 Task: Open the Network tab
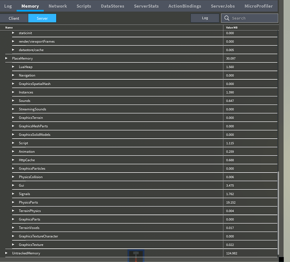pos(58,6)
